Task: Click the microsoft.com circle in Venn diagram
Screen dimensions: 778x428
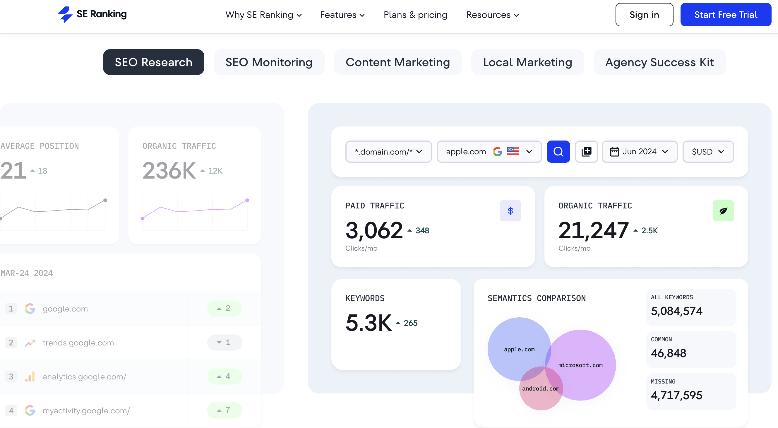Action: point(580,365)
